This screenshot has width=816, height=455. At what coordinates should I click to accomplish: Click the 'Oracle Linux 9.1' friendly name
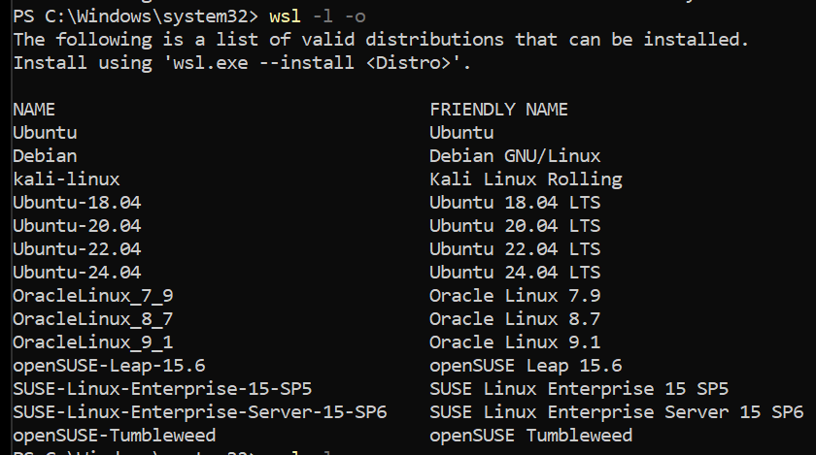(515, 342)
